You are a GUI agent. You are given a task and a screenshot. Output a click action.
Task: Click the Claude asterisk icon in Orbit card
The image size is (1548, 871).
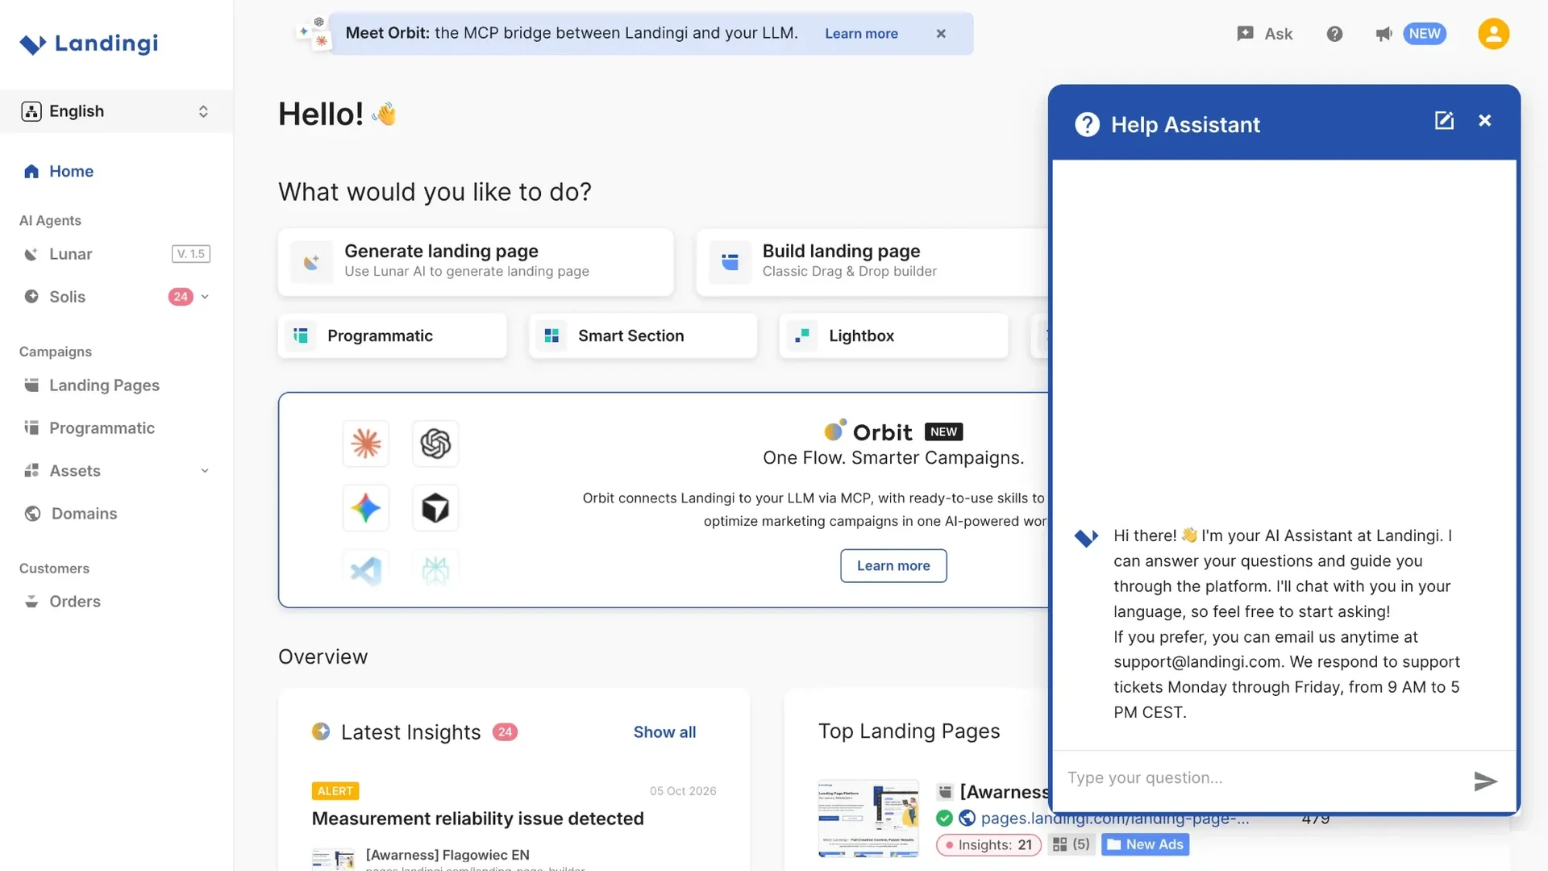366,444
